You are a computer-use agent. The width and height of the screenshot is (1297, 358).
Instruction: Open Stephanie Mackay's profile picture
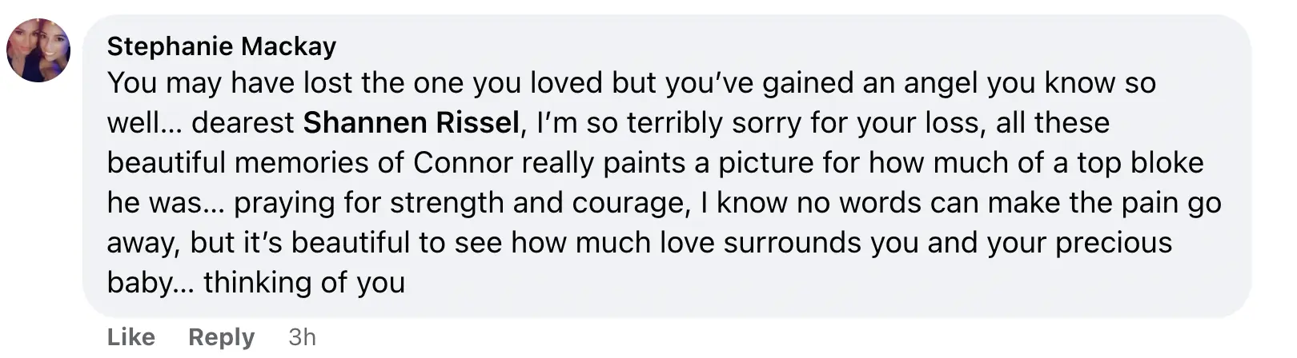coord(38,50)
